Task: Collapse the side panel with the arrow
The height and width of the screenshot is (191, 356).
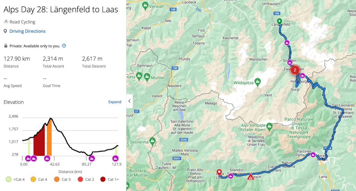Action: [x=129, y=101]
